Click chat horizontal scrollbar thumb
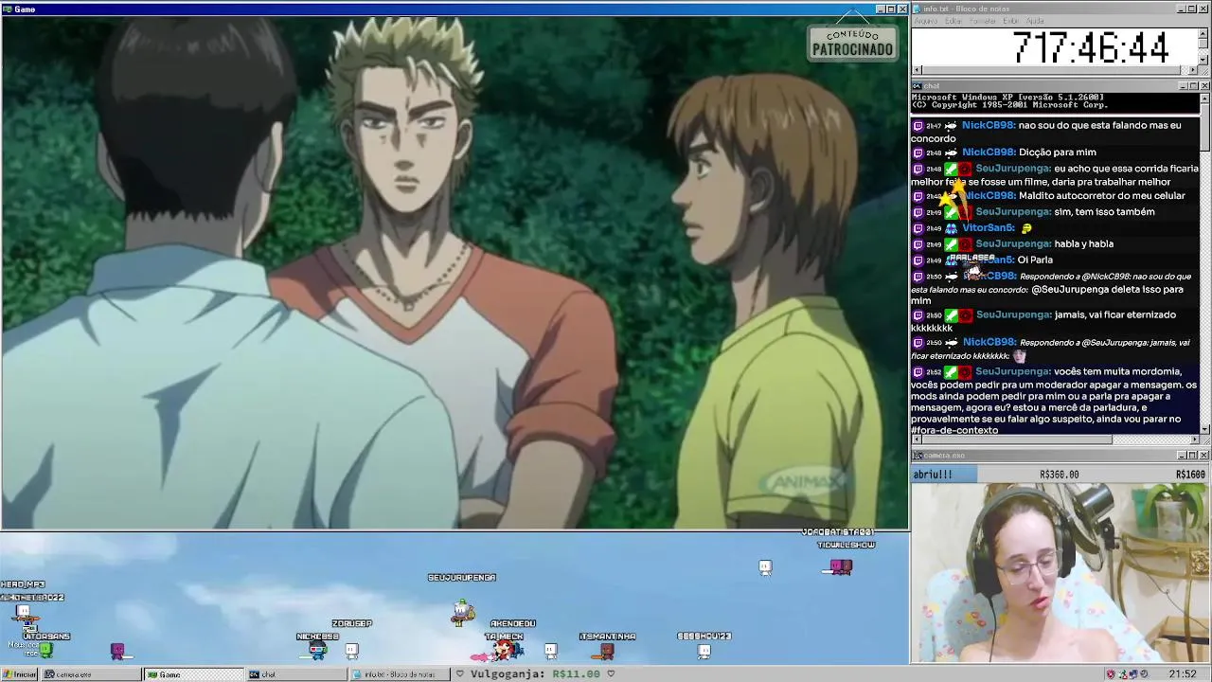1212x682 pixels. [1017, 440]
